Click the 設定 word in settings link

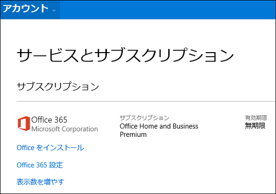click(x=56, y=165)
